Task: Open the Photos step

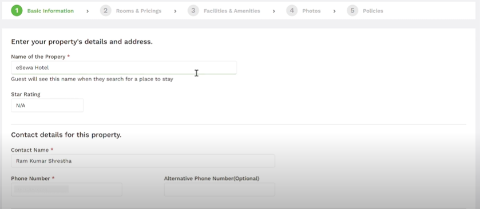Action: tap(311, 11)
